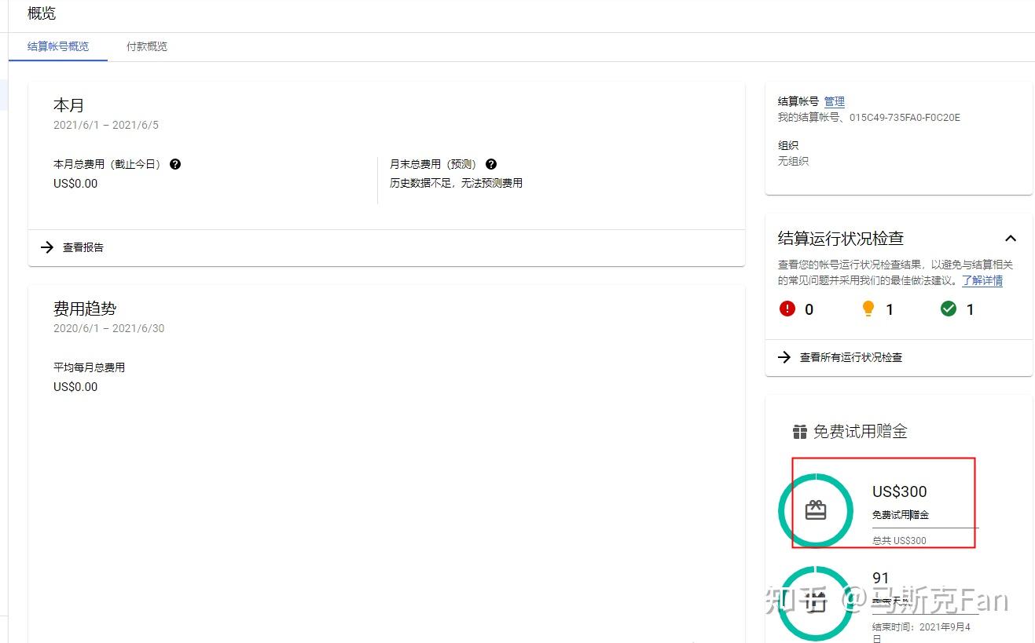1035x643 pixels.
Task: Click the credit card icon inside the US$300 ring
Action: coord(816,510)
